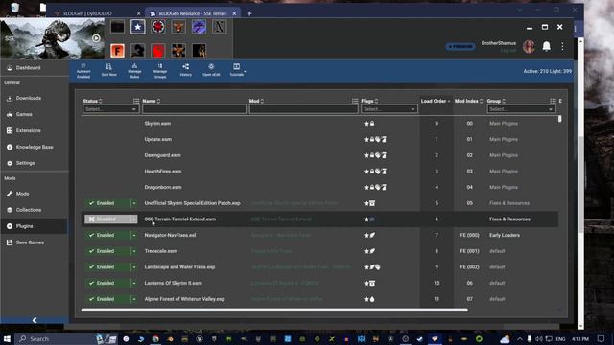Image resolution: width=614 pixels, height=345 pixels.
Task: Sort by the Mod Index column header
Action: (468, 101)
